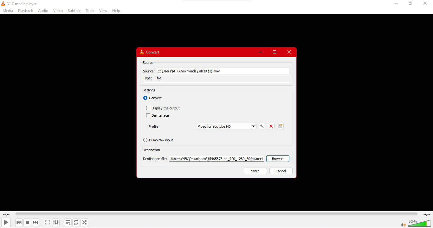Edit selected profile using the wrench icon

262,126
